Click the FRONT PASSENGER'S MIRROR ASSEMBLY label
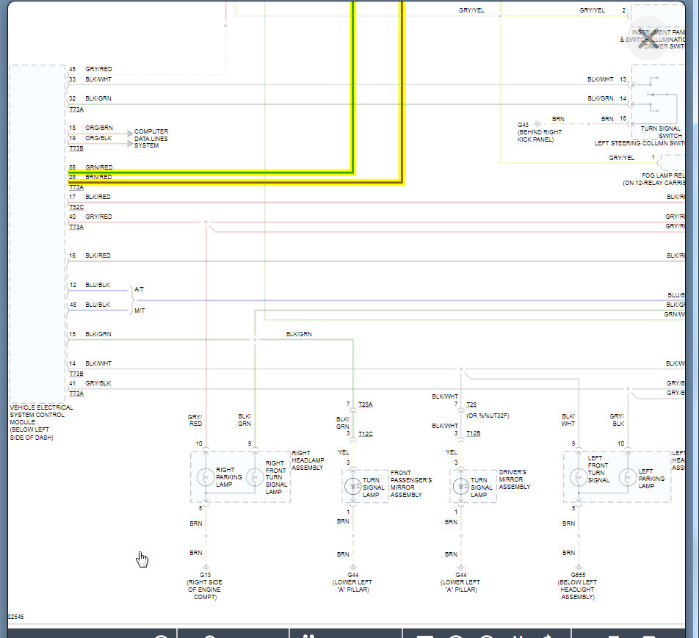The width and height of the screenshot is (699, 638). (x=411, y=484)
